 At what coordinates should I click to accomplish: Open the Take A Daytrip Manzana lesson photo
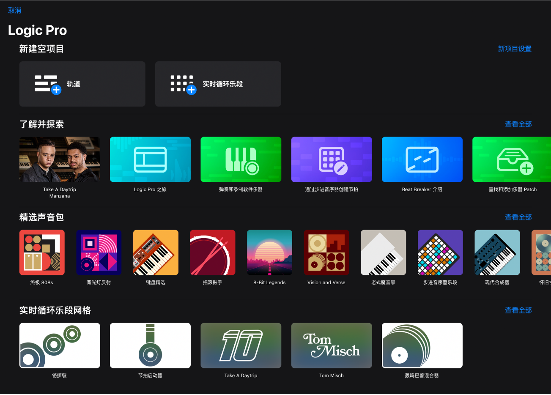pyautogui.click(x=60, y=159)
